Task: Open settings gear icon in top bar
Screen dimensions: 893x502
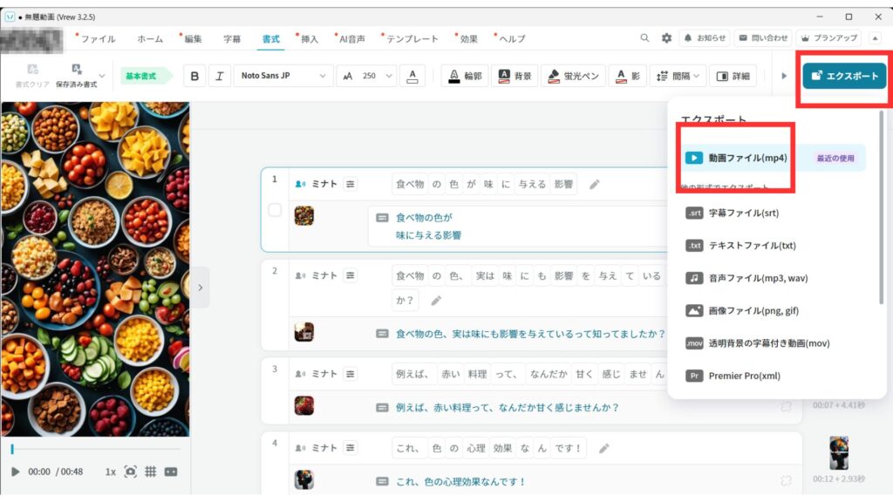Action: tap(667, 38)
